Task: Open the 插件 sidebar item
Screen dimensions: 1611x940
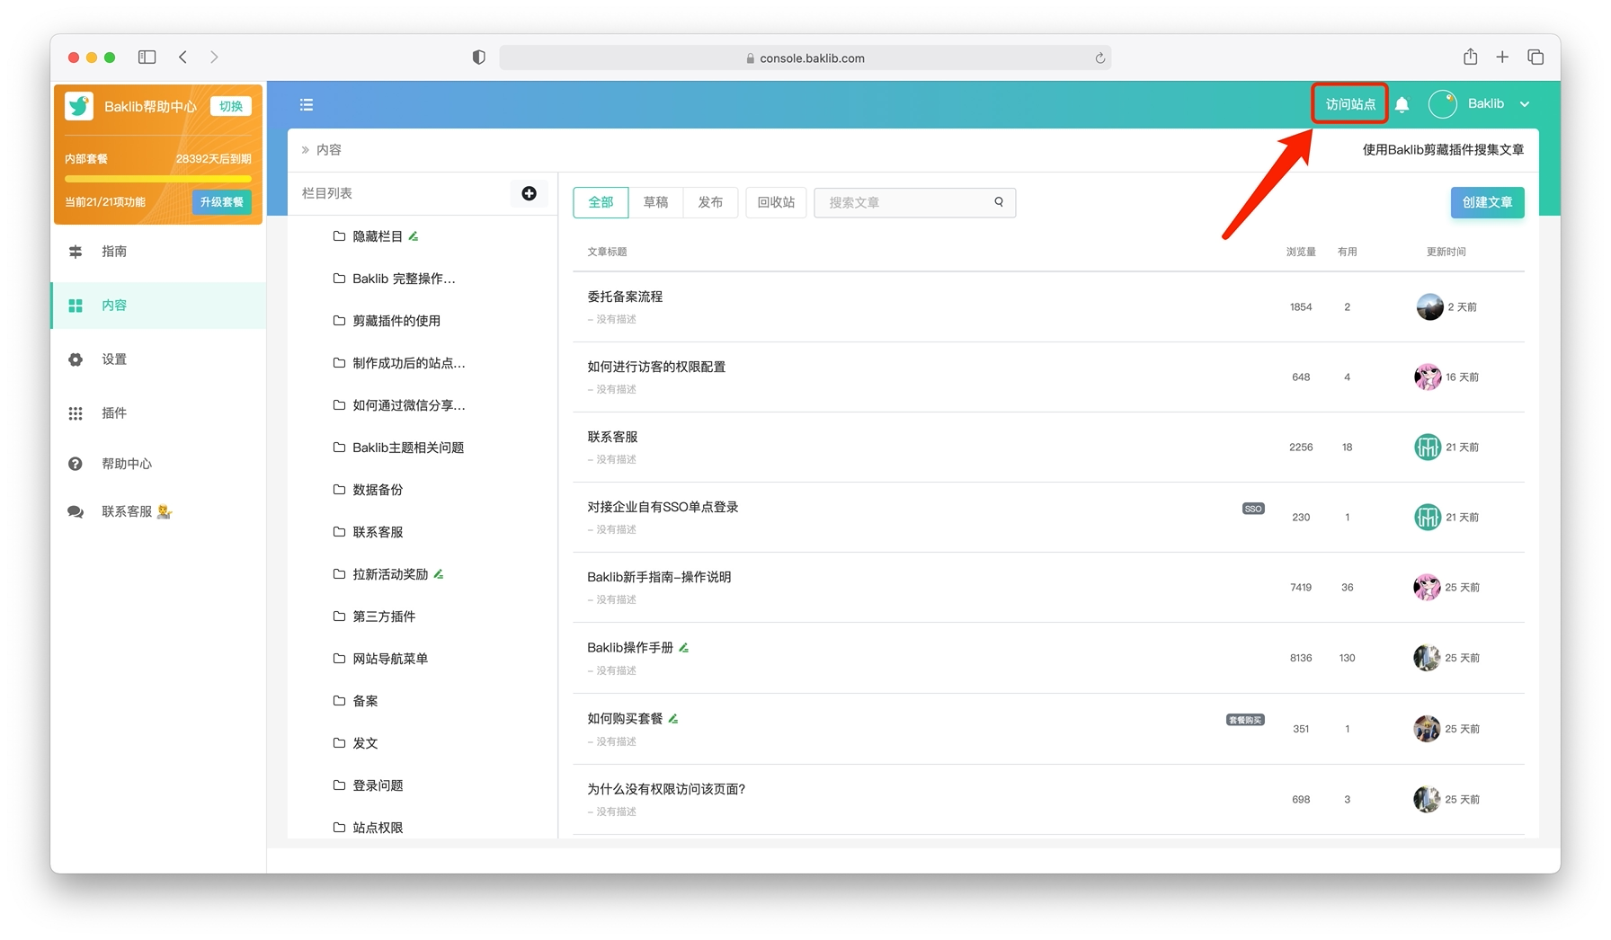Action: point(158,412)
